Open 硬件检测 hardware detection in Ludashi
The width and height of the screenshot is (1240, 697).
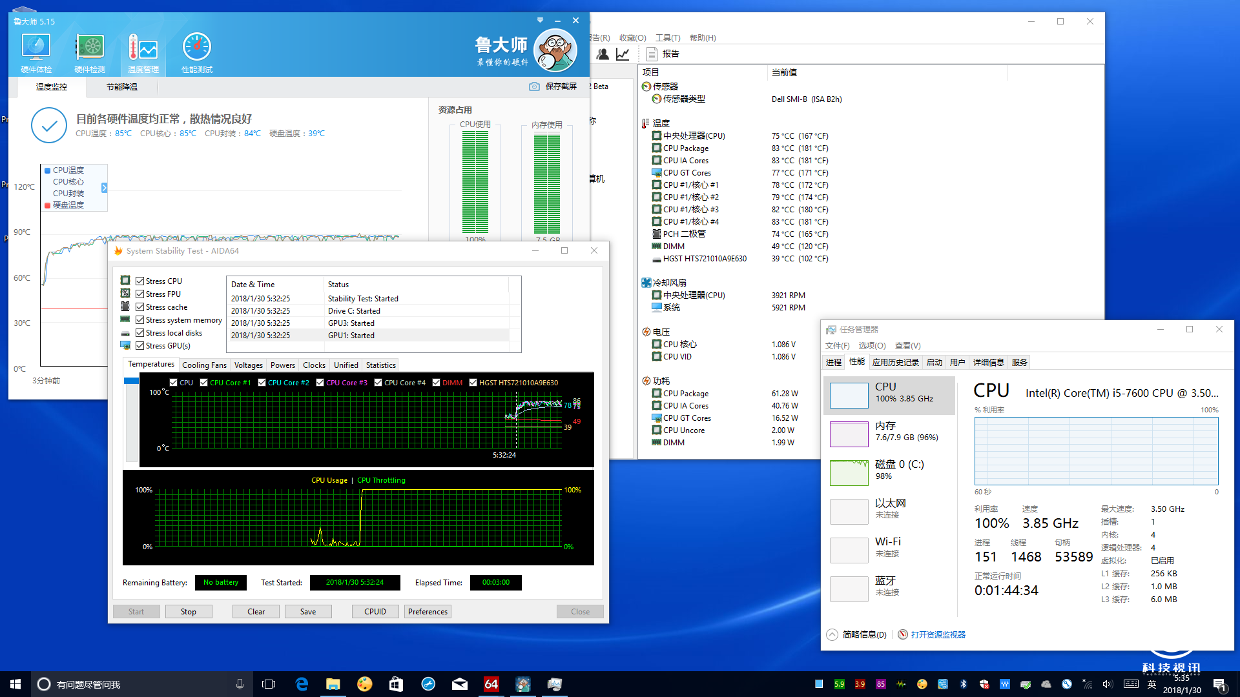(90, 52)
